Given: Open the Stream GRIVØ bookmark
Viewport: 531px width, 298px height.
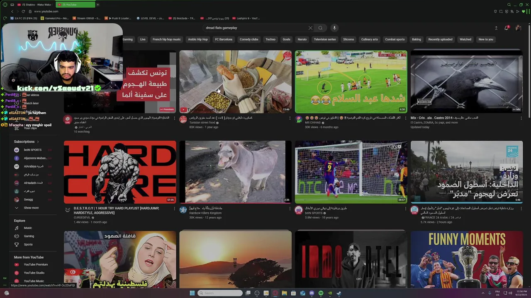Looking at the screenshot, I should click(x=86, y=18).
